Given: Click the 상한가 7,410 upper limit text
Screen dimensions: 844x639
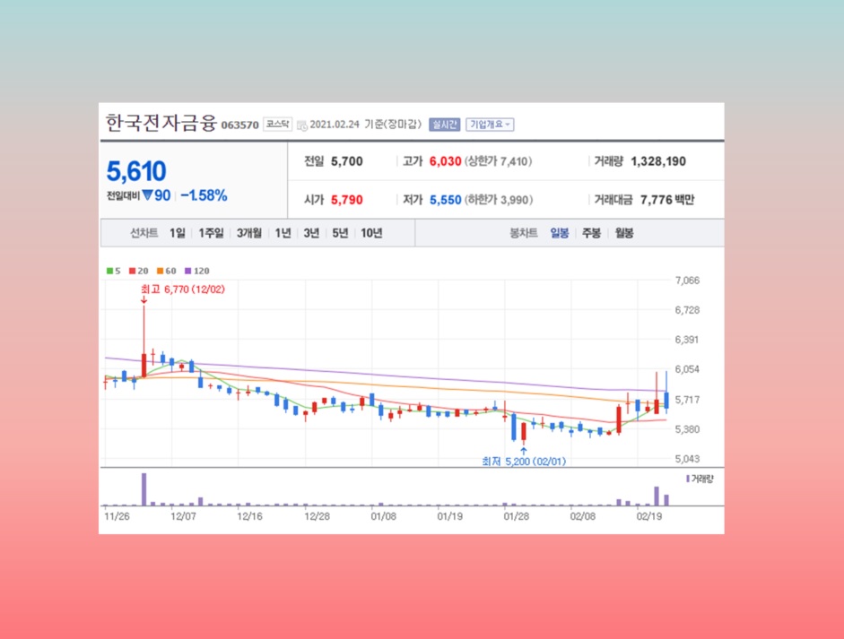Looking at the screenshot, I should [498, 161].
